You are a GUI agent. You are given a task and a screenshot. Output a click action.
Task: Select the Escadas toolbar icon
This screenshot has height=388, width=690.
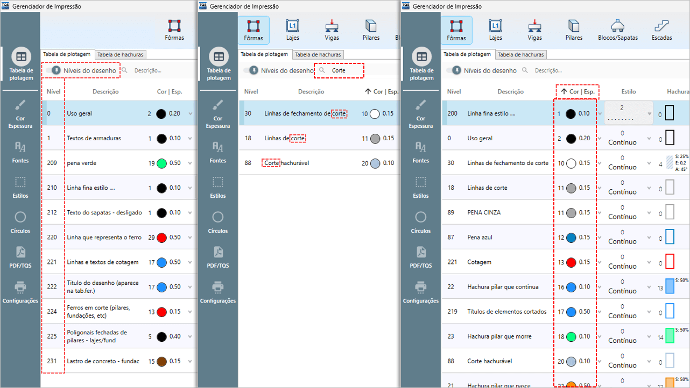tap(661, 30)
